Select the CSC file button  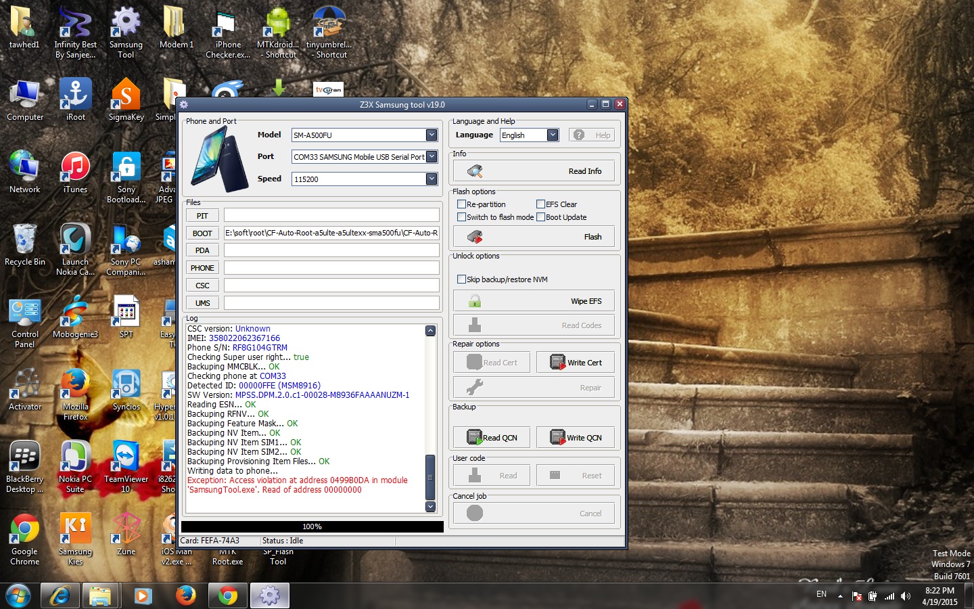pyautogui.click(x=202, y=286)
